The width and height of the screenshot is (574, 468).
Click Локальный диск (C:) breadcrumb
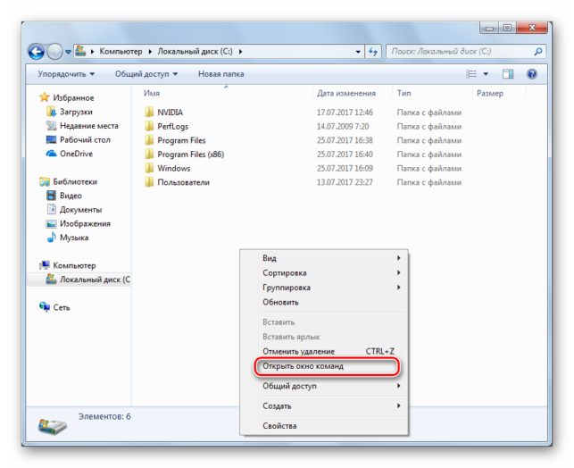[195, 52]
